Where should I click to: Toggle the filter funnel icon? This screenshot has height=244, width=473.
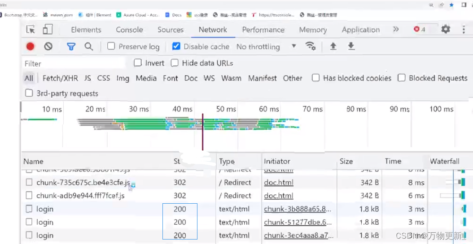(71, 46)
